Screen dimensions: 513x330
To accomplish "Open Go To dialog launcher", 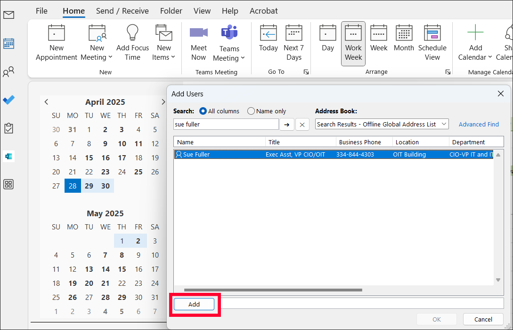I will point(306,72).
